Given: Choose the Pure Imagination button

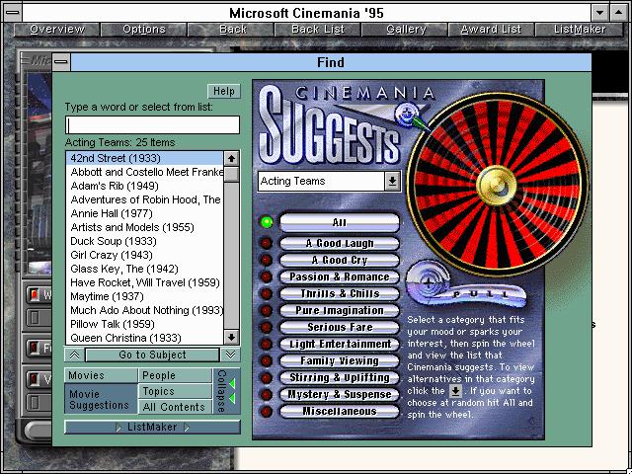Looking at the screenshot, I should click(x=340, y=310).
